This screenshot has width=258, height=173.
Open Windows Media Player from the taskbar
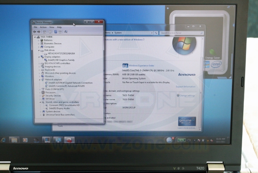25,140
